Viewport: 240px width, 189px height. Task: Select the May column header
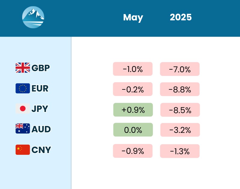tap(133, 17)
